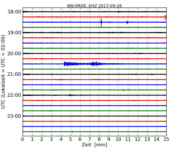Click the small blue burst near minute 11
This screenshot has width=189, height=151.
[127, 22]
